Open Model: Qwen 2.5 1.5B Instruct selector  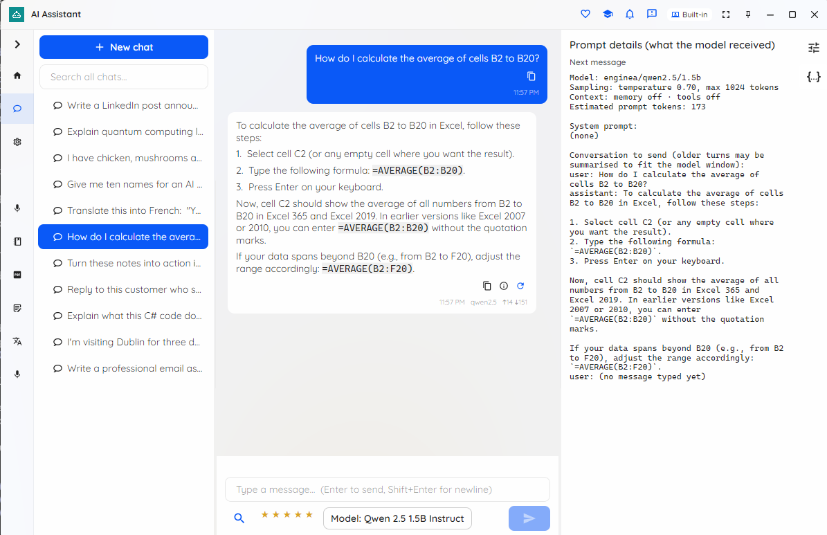click(x=397, y=518)
